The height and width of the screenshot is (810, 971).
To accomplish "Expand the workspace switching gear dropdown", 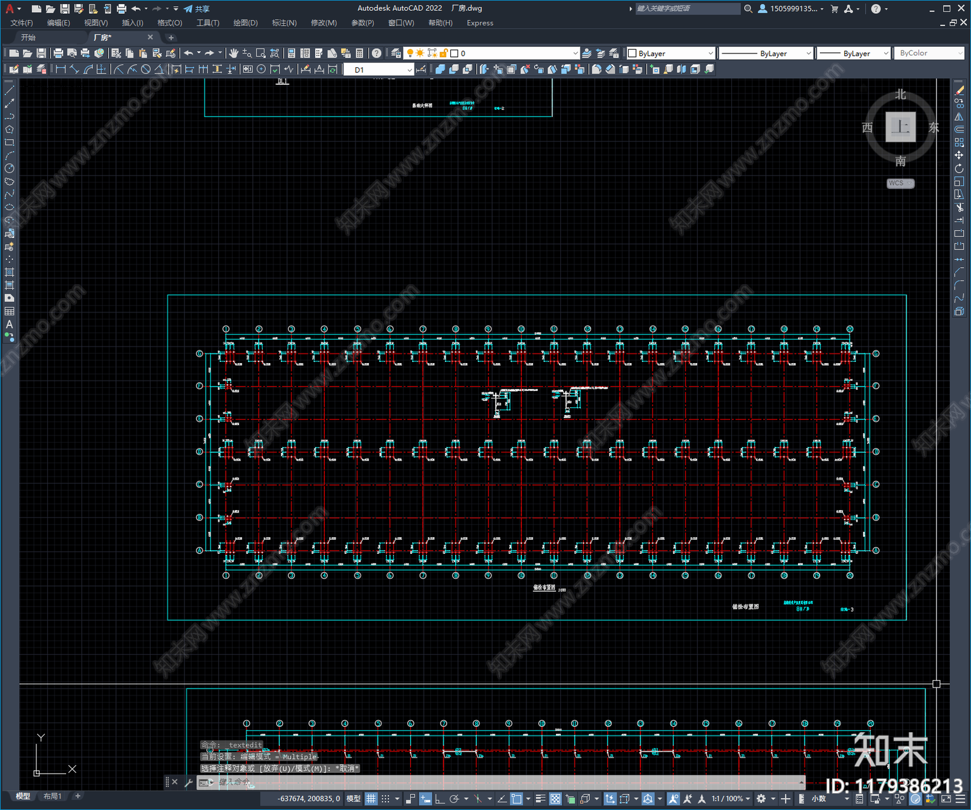I will (773, 798).
